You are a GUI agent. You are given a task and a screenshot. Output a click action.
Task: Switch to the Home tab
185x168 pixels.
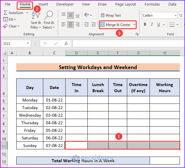click(25, 4)
